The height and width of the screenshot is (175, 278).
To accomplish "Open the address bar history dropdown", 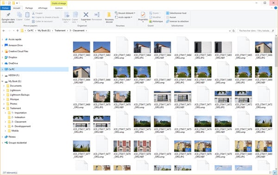I will [230, 31].
